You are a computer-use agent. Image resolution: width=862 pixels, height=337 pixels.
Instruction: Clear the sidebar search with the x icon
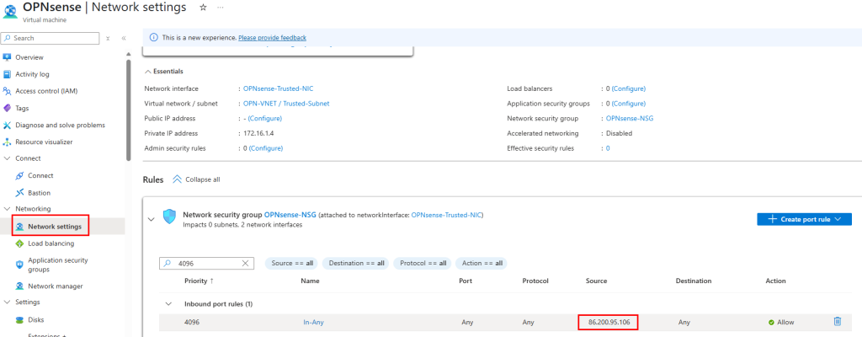point(109,38)
